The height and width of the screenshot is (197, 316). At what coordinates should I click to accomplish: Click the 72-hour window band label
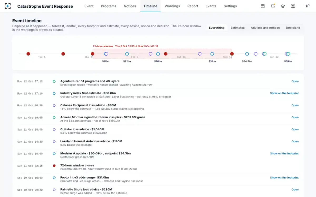125,46
